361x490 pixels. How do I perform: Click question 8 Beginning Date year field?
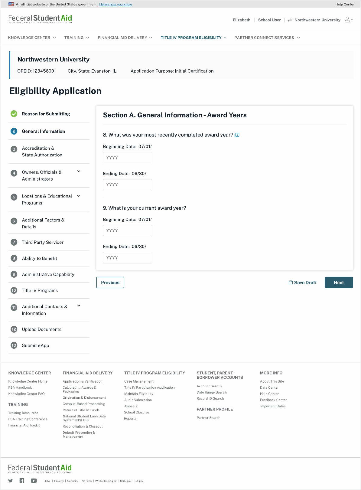(127, 158)
